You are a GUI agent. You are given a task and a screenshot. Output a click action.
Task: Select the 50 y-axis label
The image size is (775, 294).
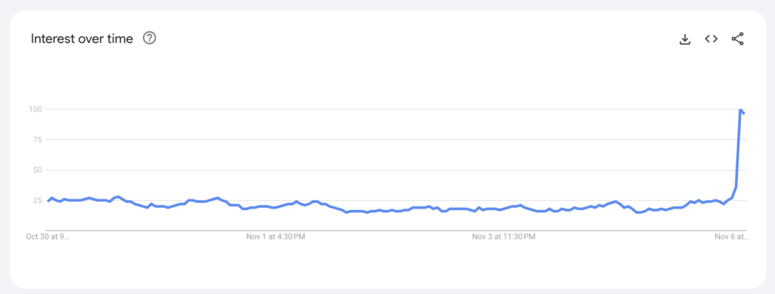(39, 170)
